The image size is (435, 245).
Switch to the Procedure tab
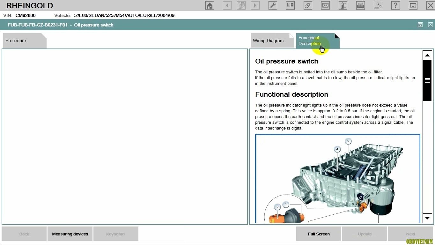[25, 41]
